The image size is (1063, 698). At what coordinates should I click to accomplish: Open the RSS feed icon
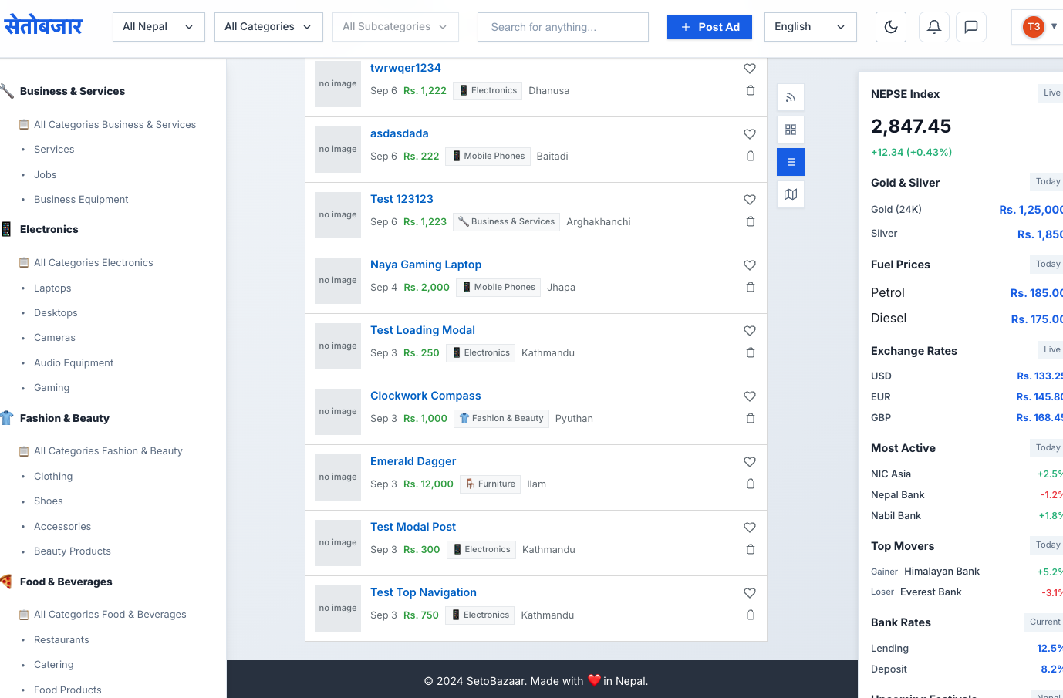pyautogui.click(x=791, y=97)
